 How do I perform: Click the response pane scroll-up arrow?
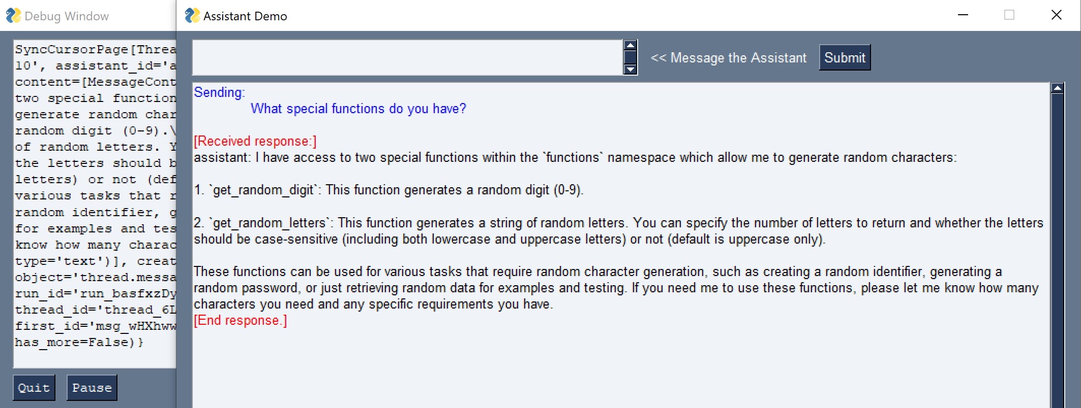click(x=1057, y=88)
